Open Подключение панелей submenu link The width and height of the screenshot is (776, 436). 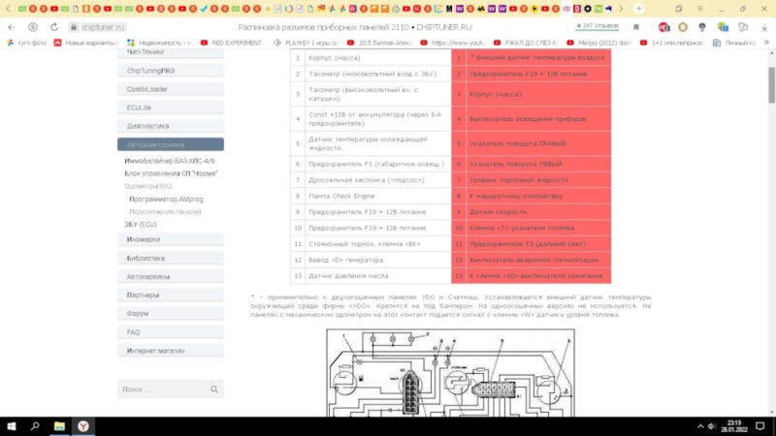(x=165, y=211)
